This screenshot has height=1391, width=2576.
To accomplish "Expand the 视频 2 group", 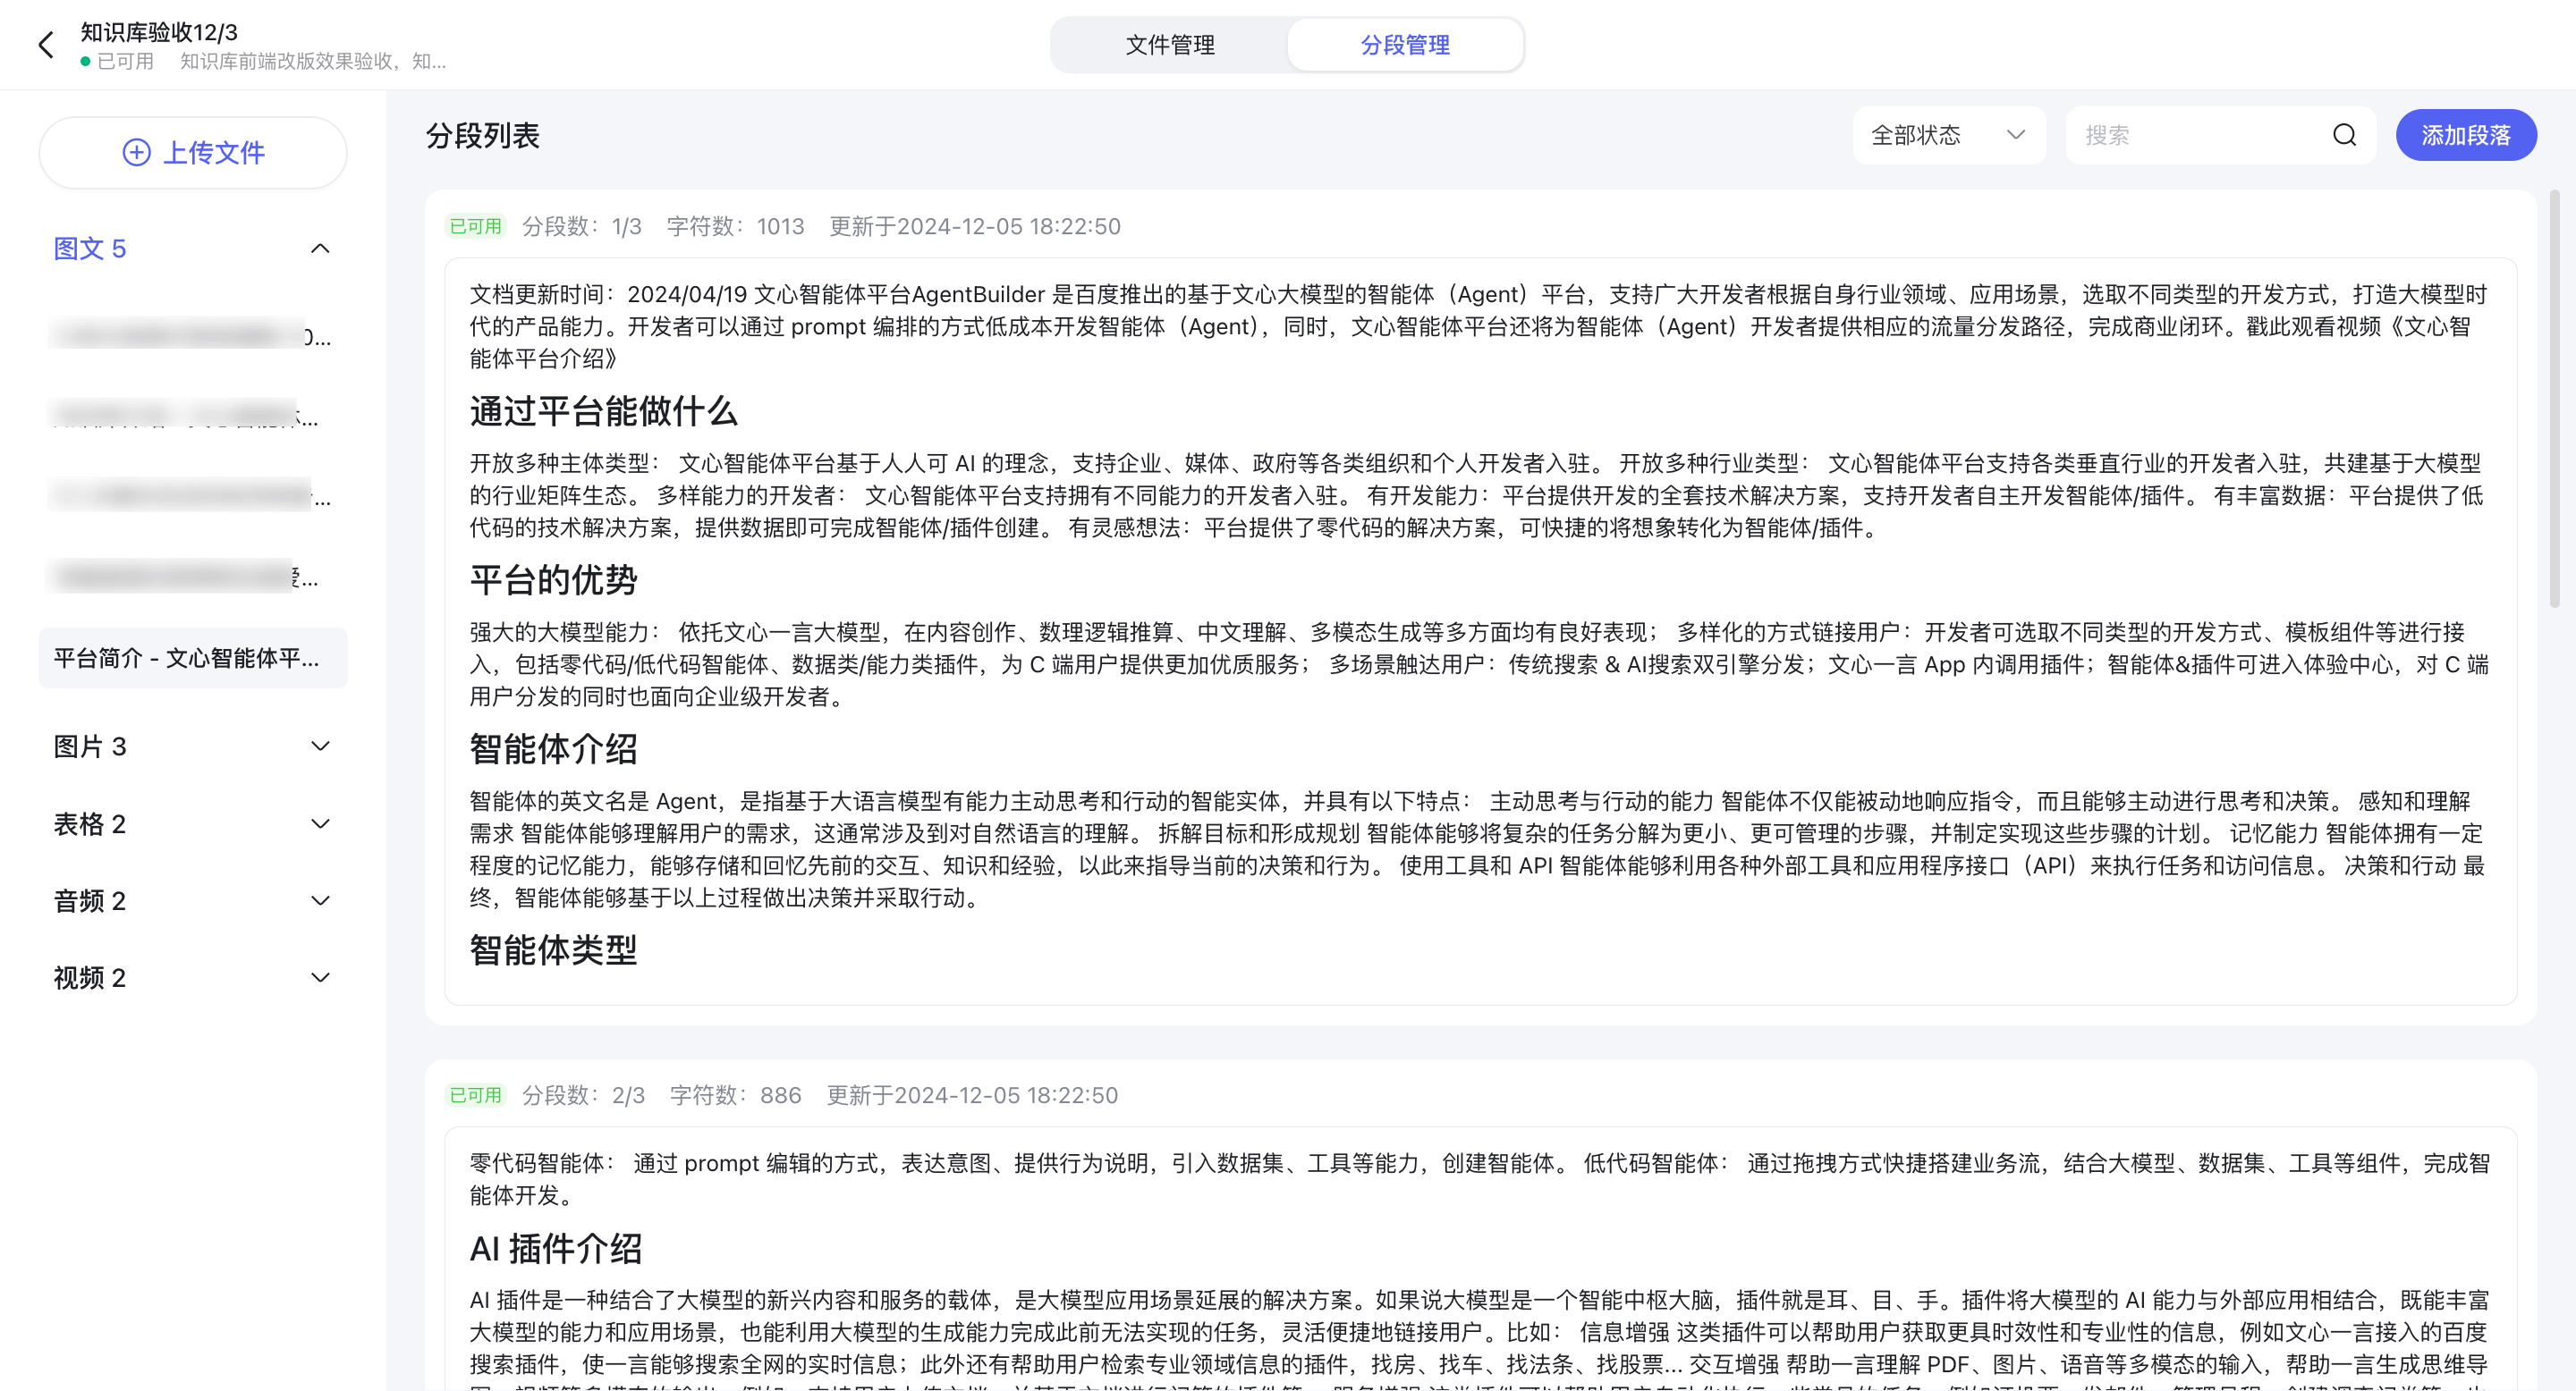I will point(320,978).
